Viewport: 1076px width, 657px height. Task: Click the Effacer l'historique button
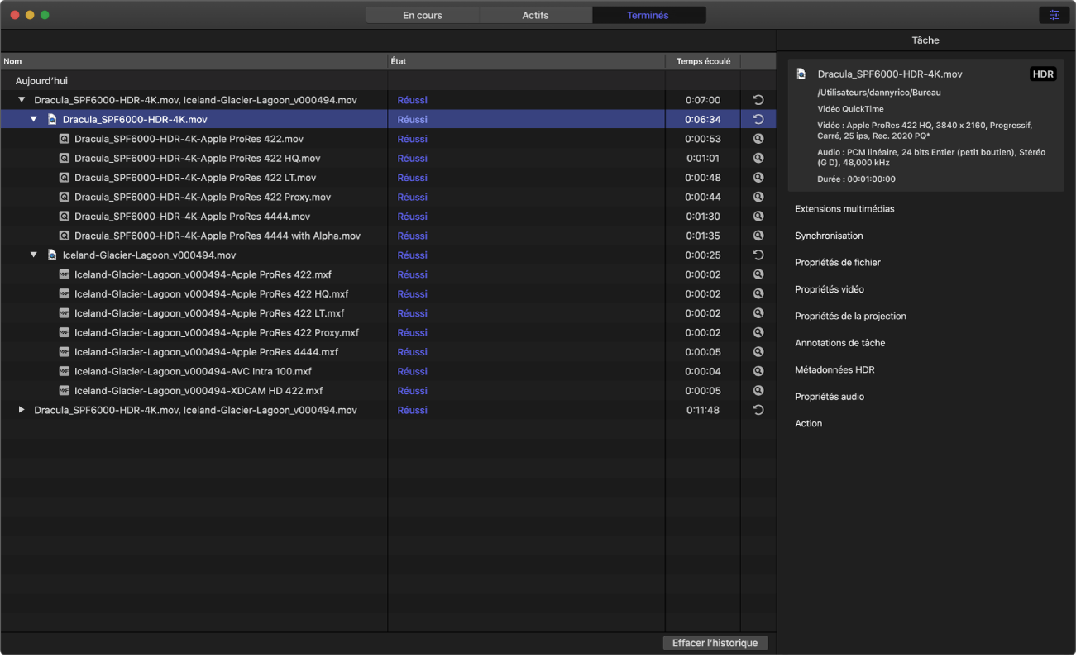click(715, 643)
